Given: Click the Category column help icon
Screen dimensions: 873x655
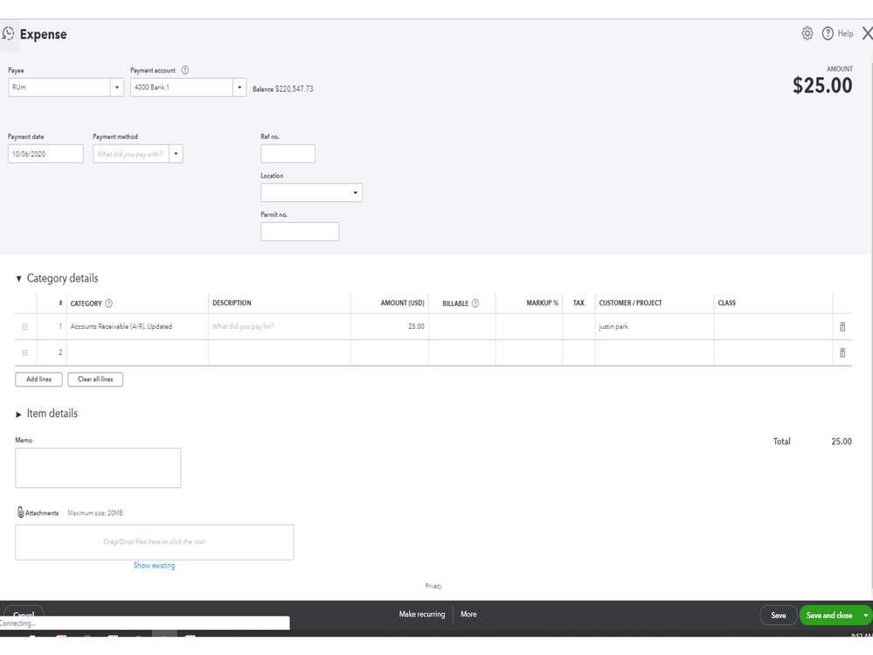Looking at the screenshot, I should pos(109,303).
